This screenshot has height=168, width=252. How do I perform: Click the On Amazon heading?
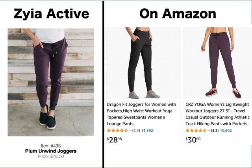[178, 14]
